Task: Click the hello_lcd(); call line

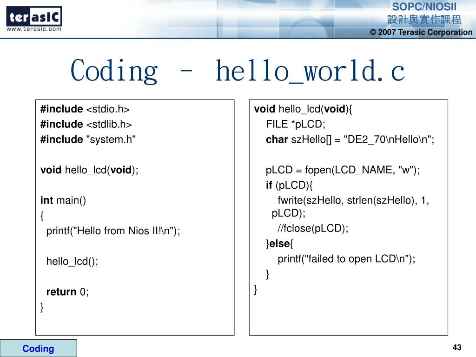Action: coord(72,261)
